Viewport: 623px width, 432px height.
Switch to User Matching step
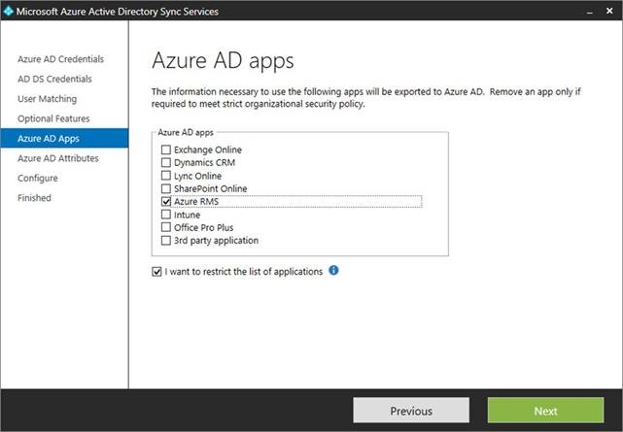(x=47, y=99)
